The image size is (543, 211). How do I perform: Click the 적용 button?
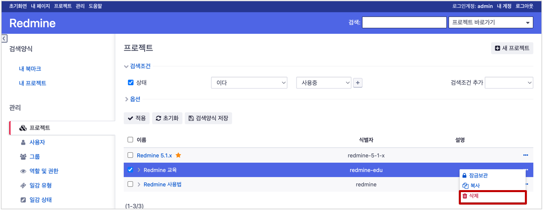pyautogui.click(x=137, y=118)
